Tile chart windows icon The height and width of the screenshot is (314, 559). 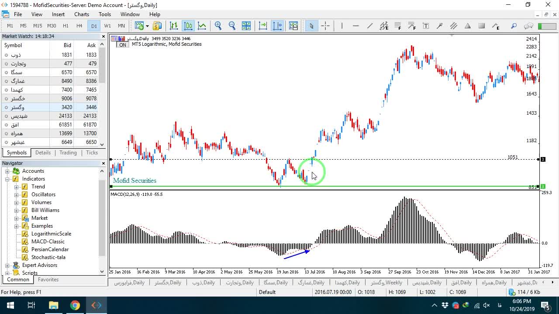click(x=246, y=26)
